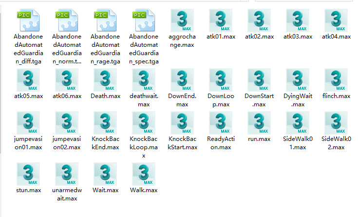Click the 'KnockBackStart.max' file name label

[x=183, y=143]
